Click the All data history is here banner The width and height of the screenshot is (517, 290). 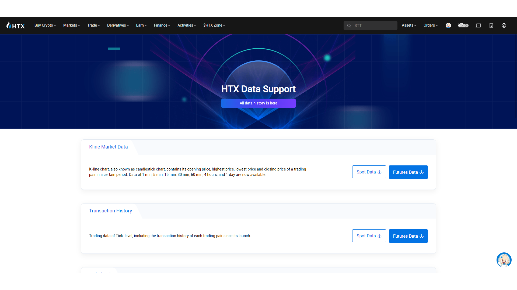(258, 103)
